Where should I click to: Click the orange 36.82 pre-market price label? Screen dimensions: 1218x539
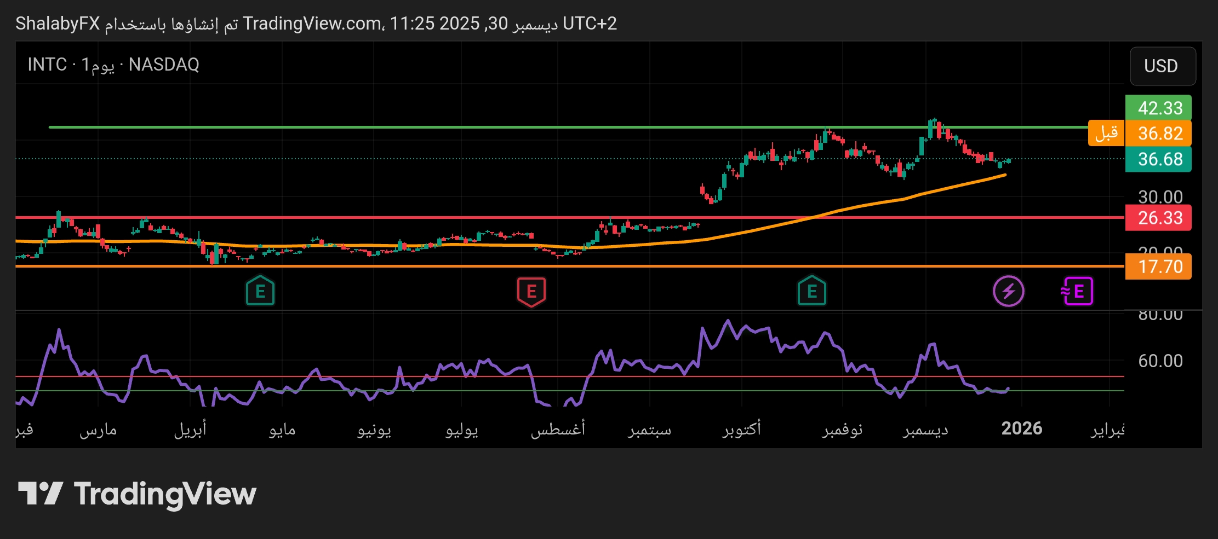1158,134
